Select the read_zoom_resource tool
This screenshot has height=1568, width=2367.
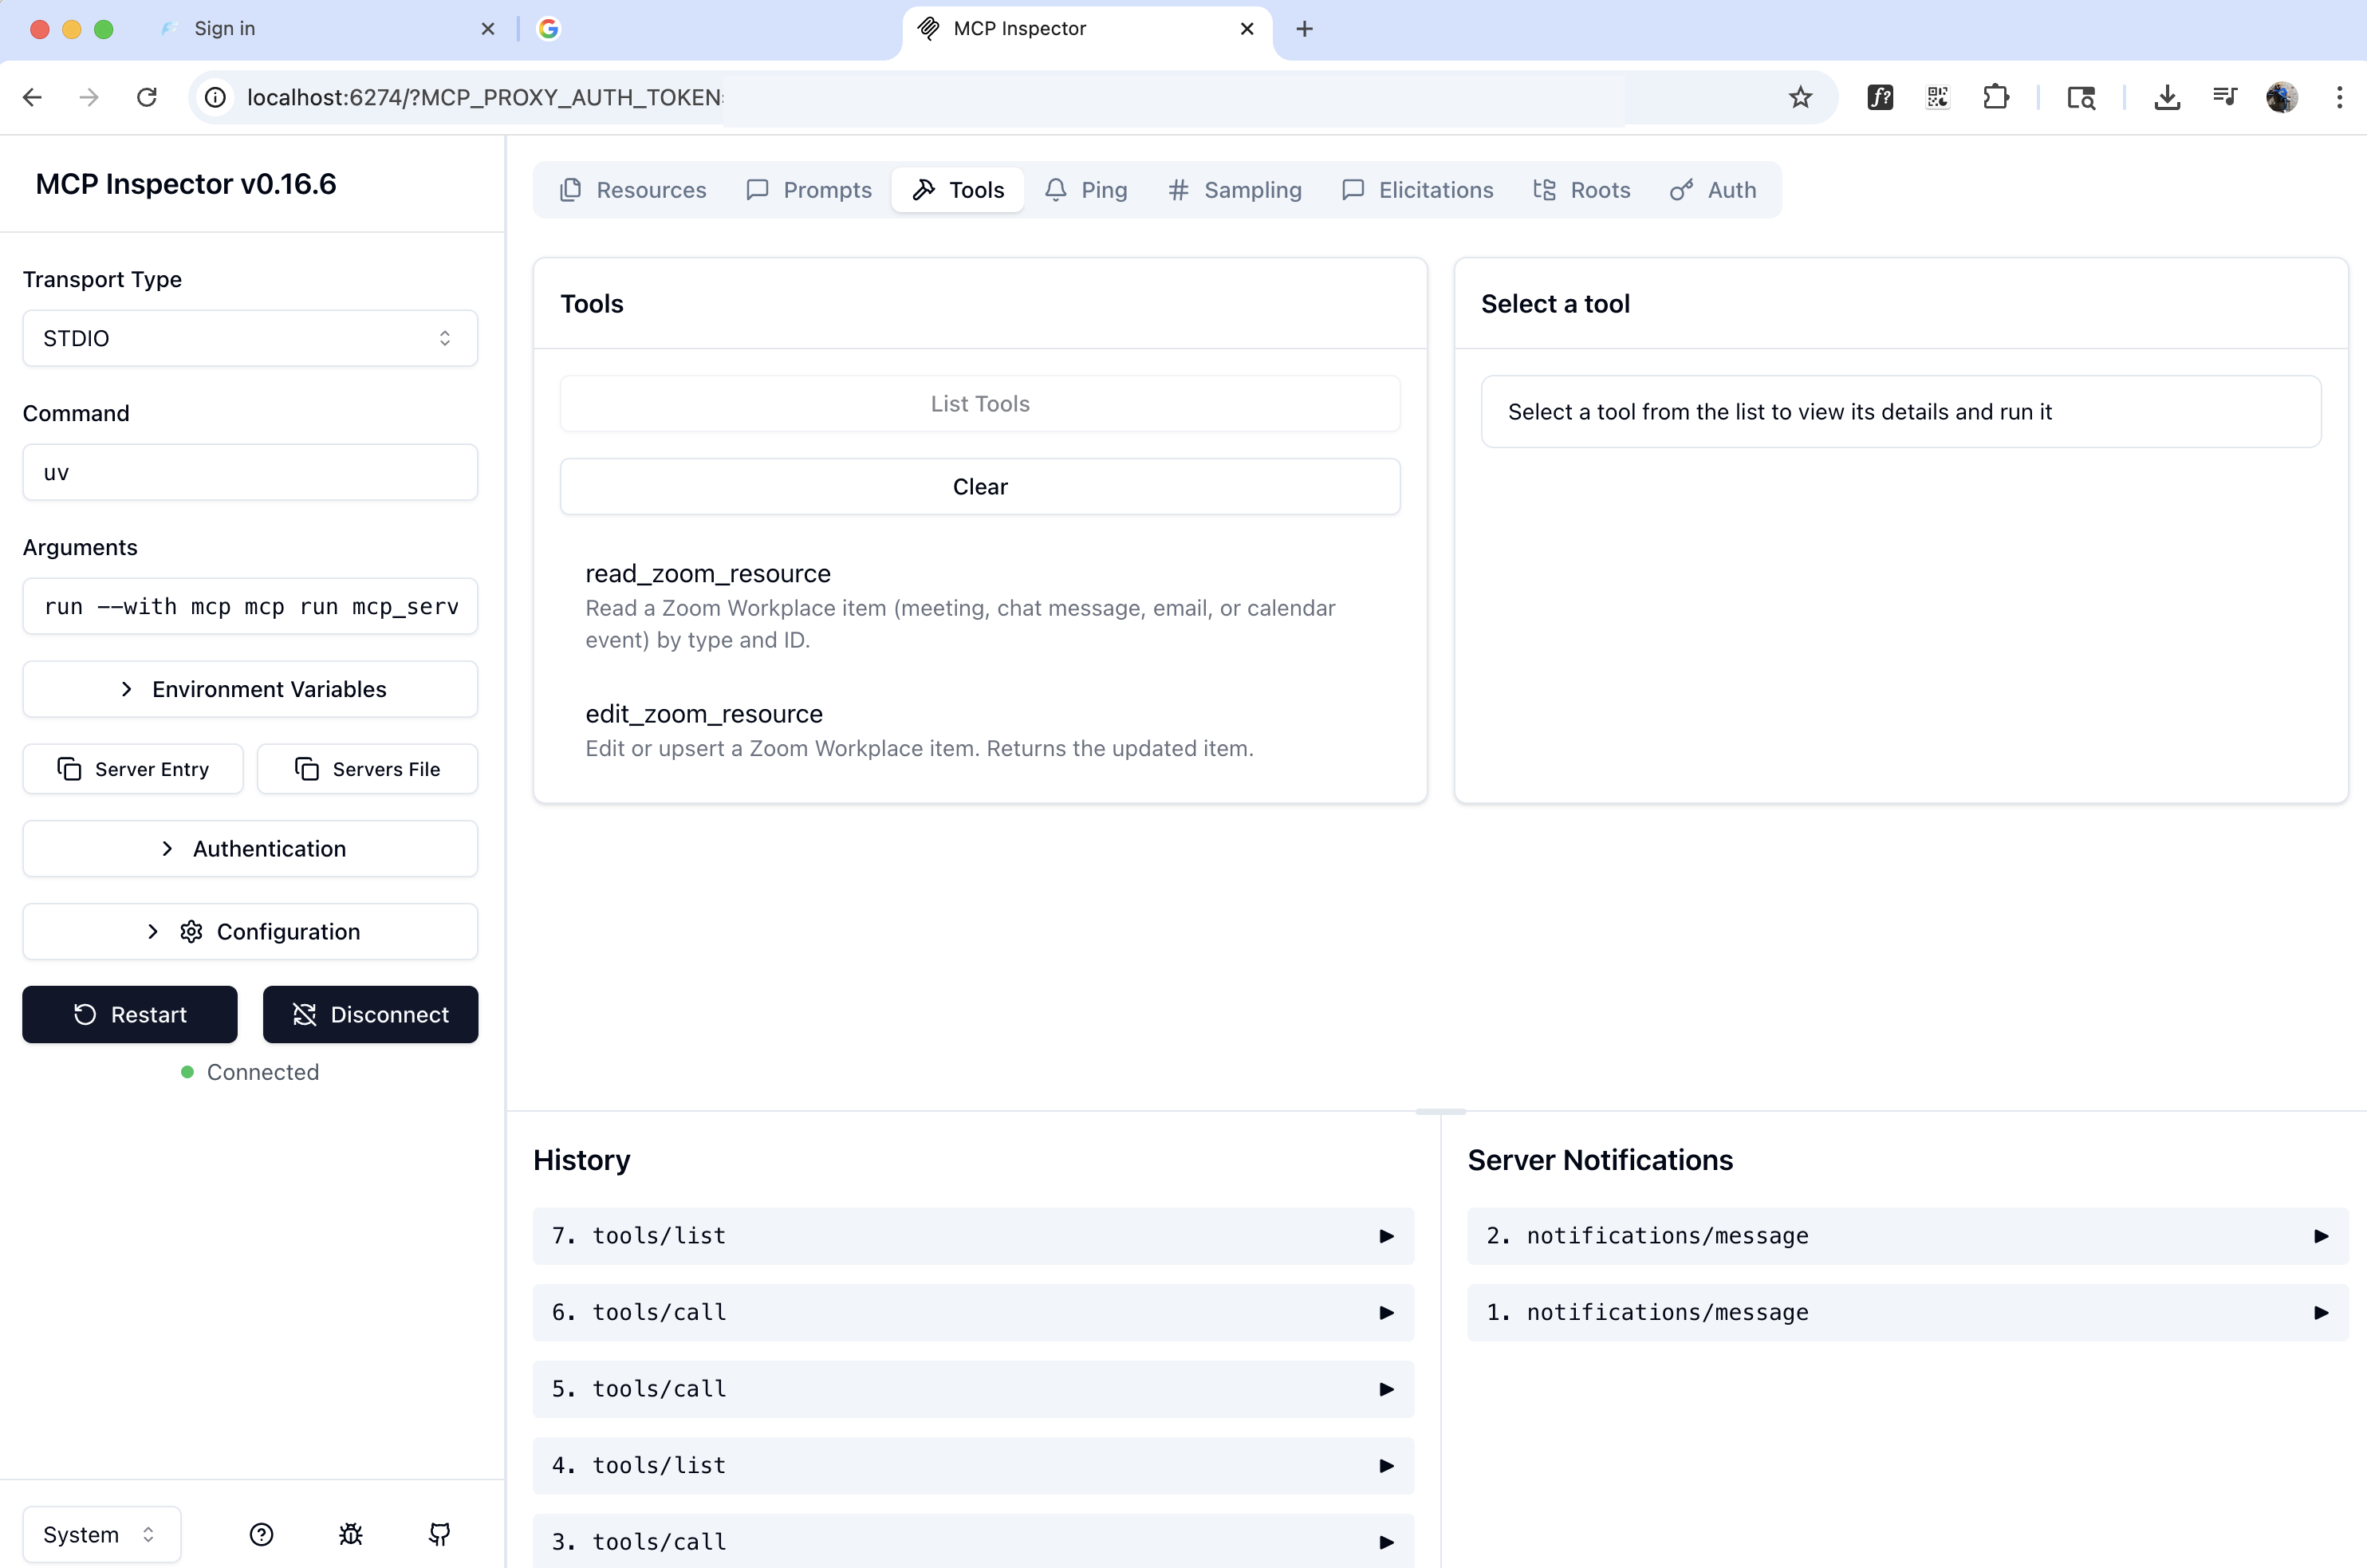click(980, 606)
